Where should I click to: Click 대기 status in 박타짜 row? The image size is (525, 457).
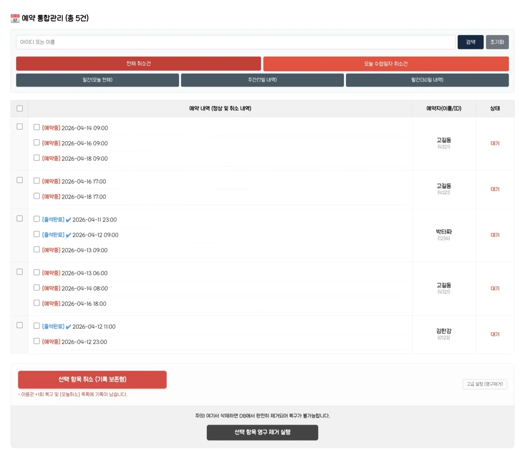click(495, 235)
